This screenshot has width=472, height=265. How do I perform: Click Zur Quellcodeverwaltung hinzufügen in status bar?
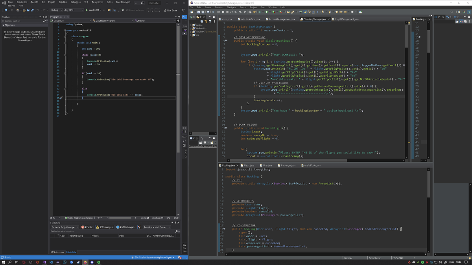click(x=153, y=258)
